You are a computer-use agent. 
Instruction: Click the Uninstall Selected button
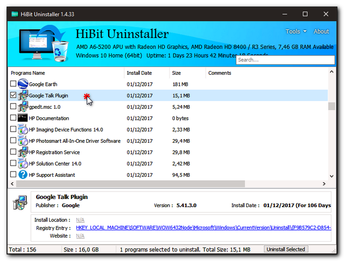(x=286, y=249)
